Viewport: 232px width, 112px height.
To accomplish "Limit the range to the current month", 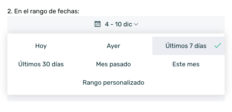I will (x=186, y=64).
